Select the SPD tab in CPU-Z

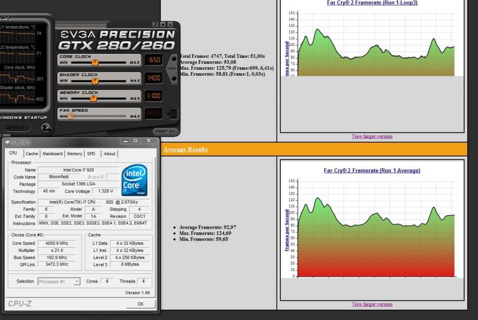click(91, 154)
